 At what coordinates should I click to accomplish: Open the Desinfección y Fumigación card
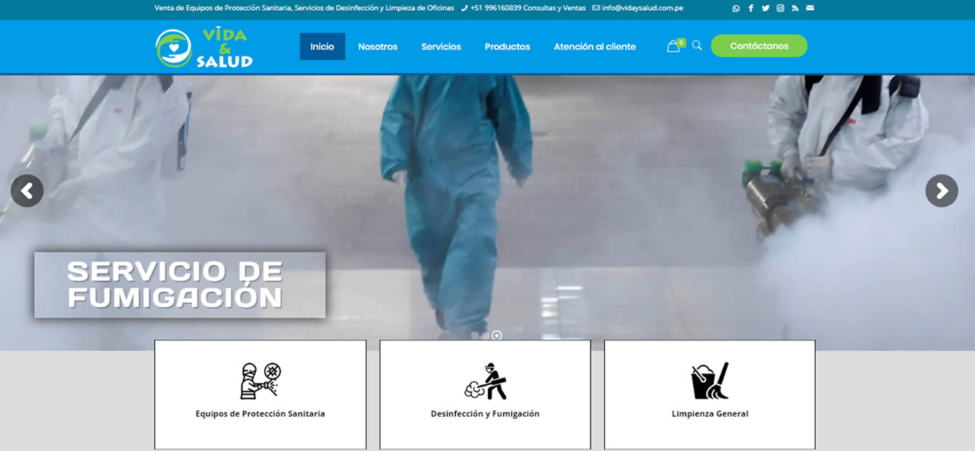coord(485,394)
